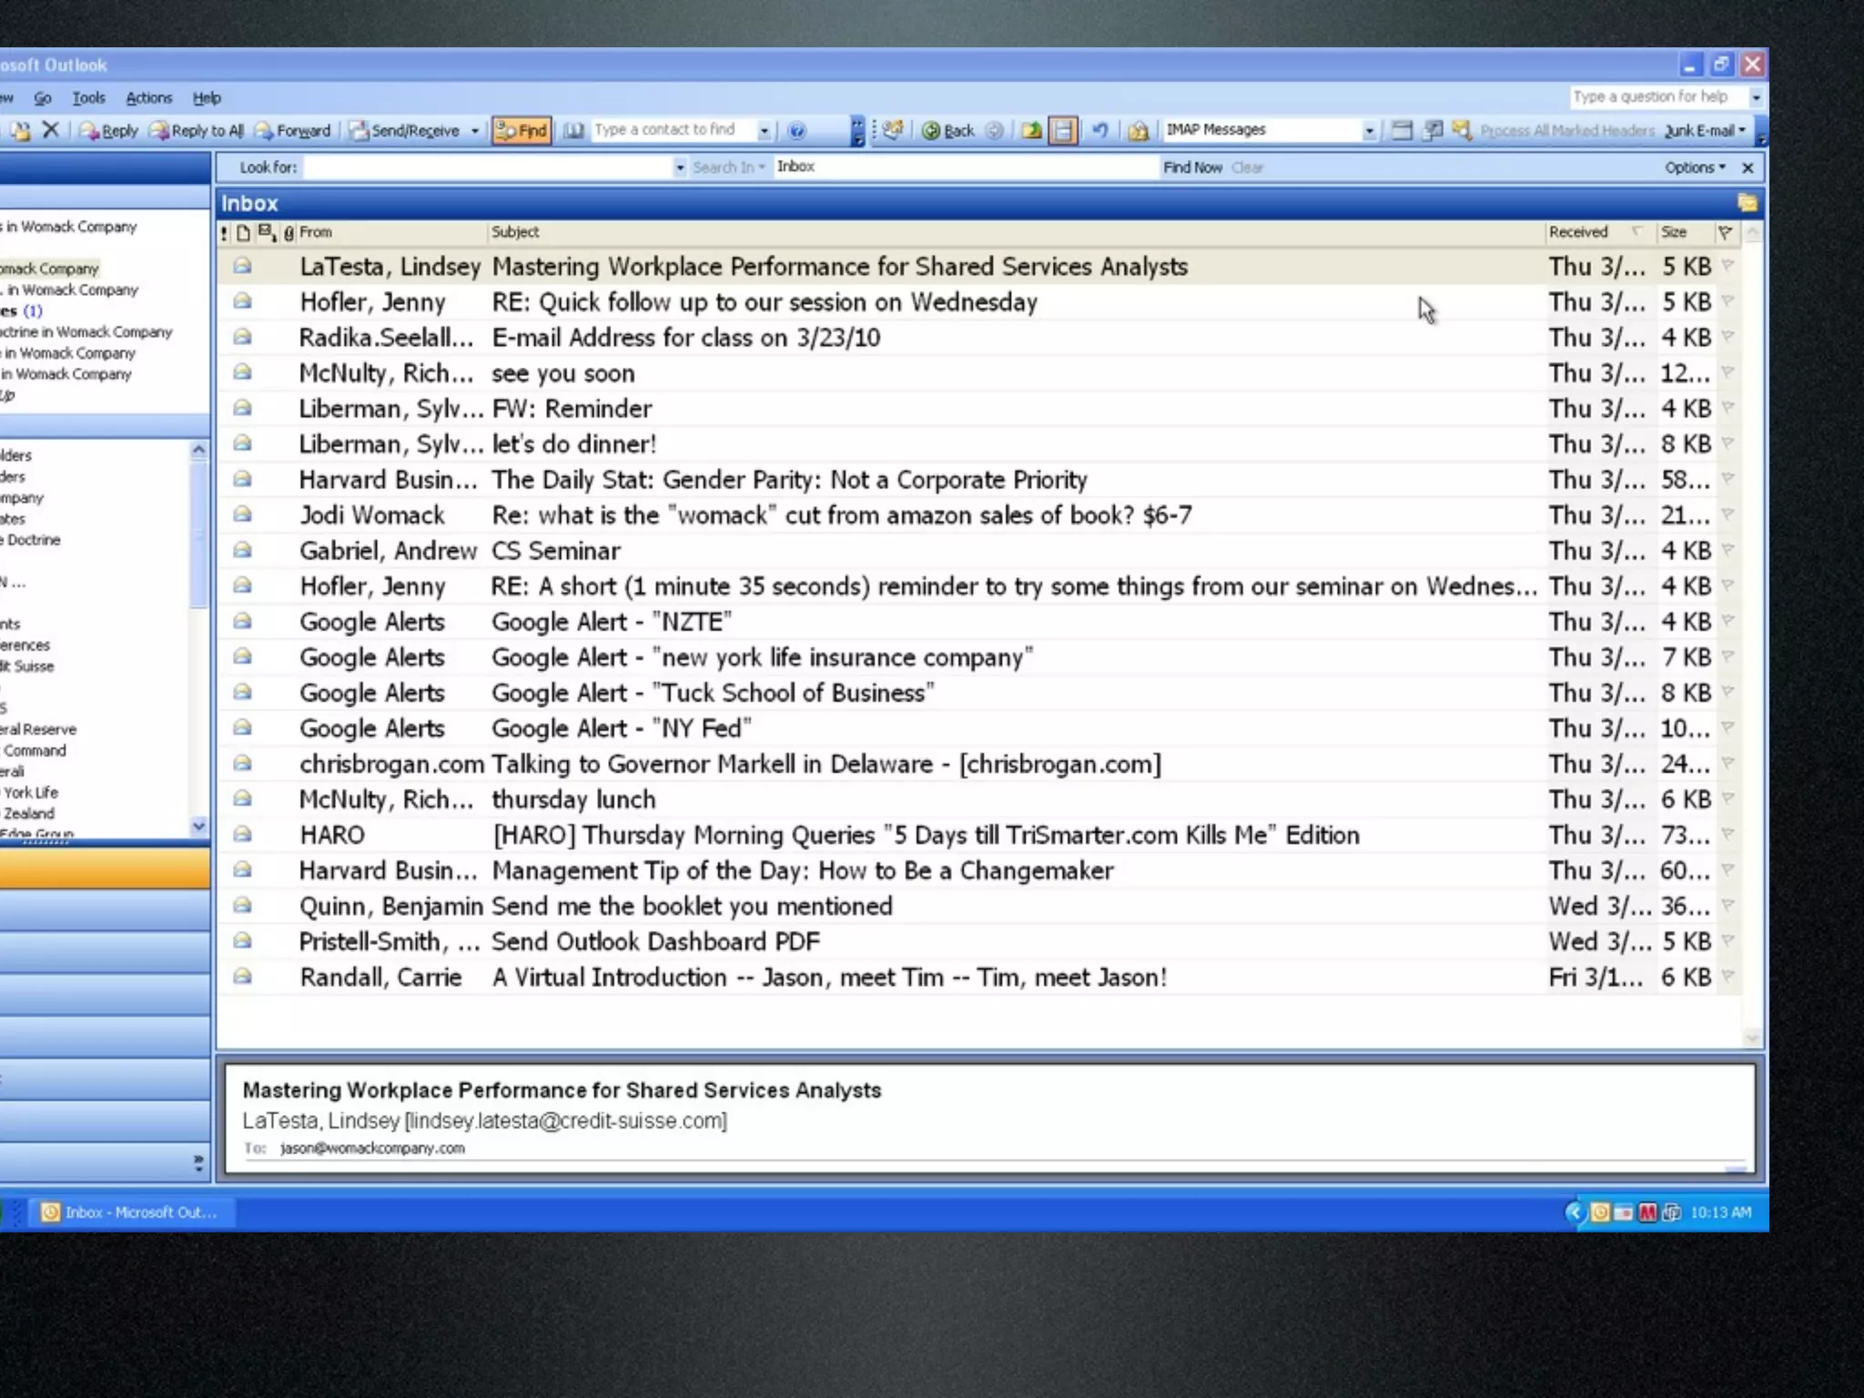The height and width of the screenshot is (1398, 1864).
Task: Click the Look for search input field
Action: pyautogui.click(x=489, y=167)
